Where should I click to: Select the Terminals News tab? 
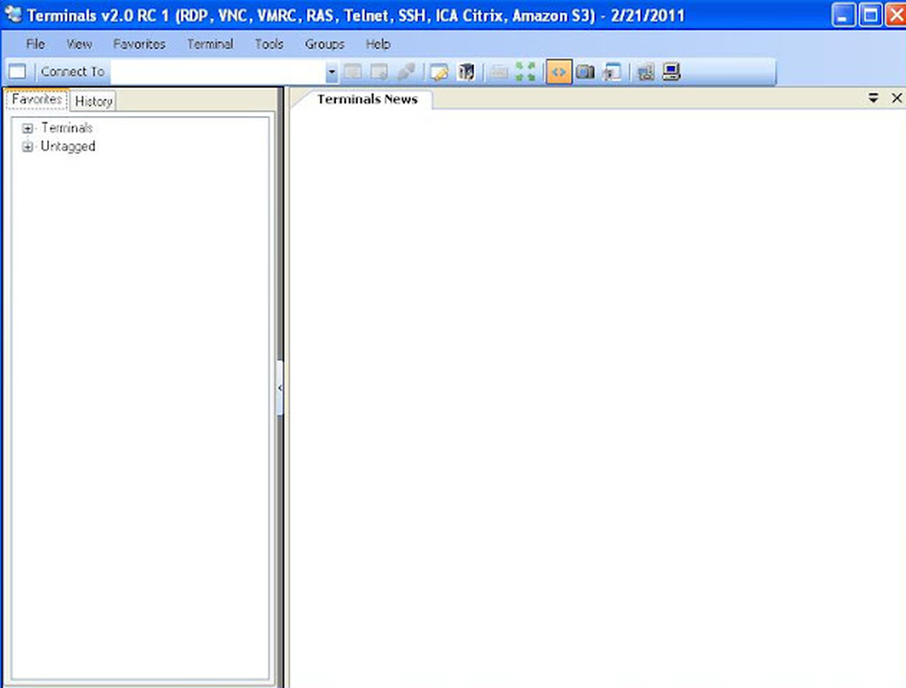(368, 100)
